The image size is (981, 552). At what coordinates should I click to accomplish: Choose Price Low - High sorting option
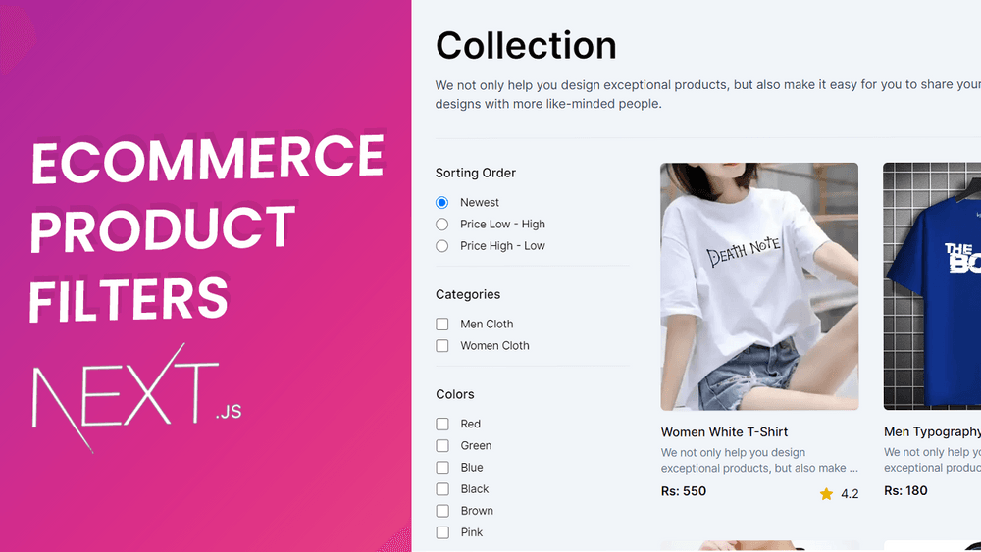click(x=441, y=224)
